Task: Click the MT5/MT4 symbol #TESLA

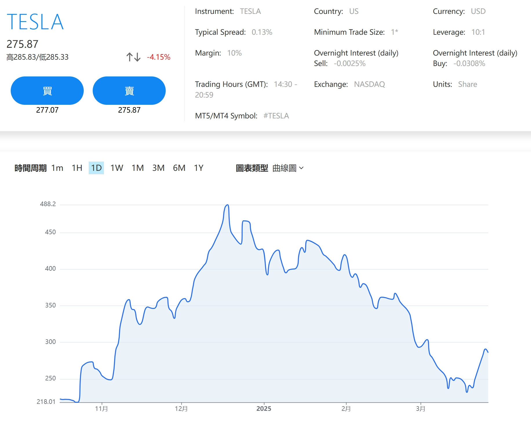Action: coord(276,116)
